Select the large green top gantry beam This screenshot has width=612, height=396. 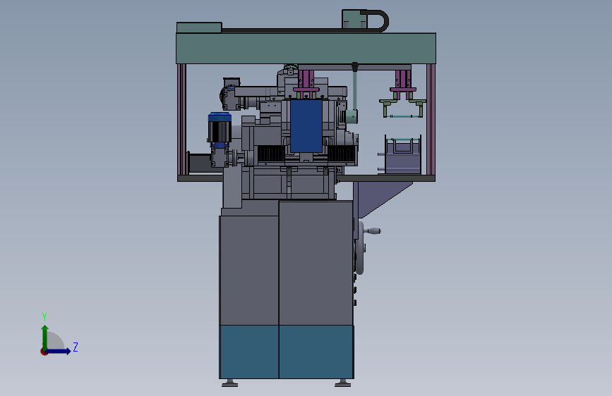tap(306, 49)
